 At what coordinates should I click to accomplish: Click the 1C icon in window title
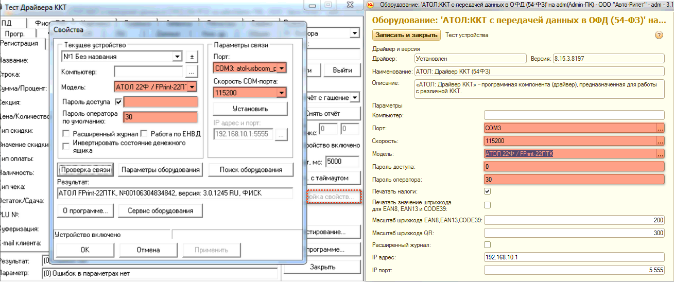pyautogui.click(x=371, y=5)
